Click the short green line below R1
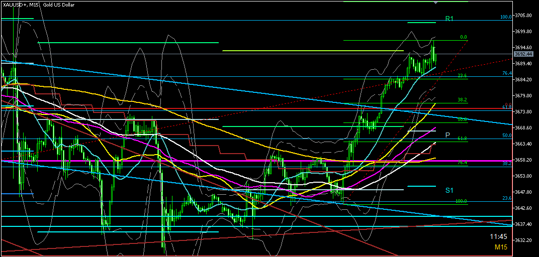Viewport: 539px width, 257px height. (421, 23)
